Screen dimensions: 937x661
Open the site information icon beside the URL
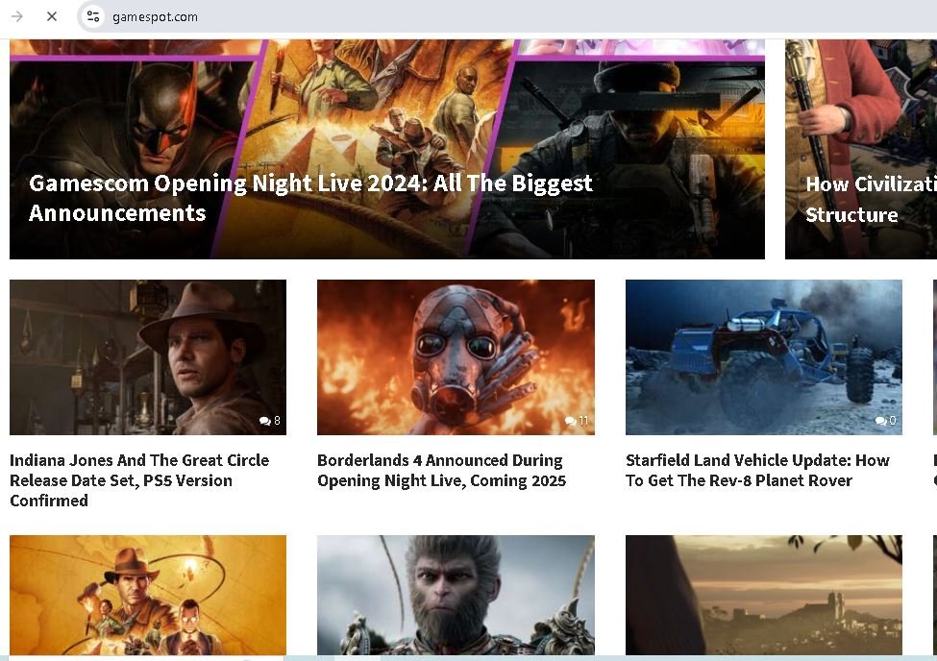(92, 16)
